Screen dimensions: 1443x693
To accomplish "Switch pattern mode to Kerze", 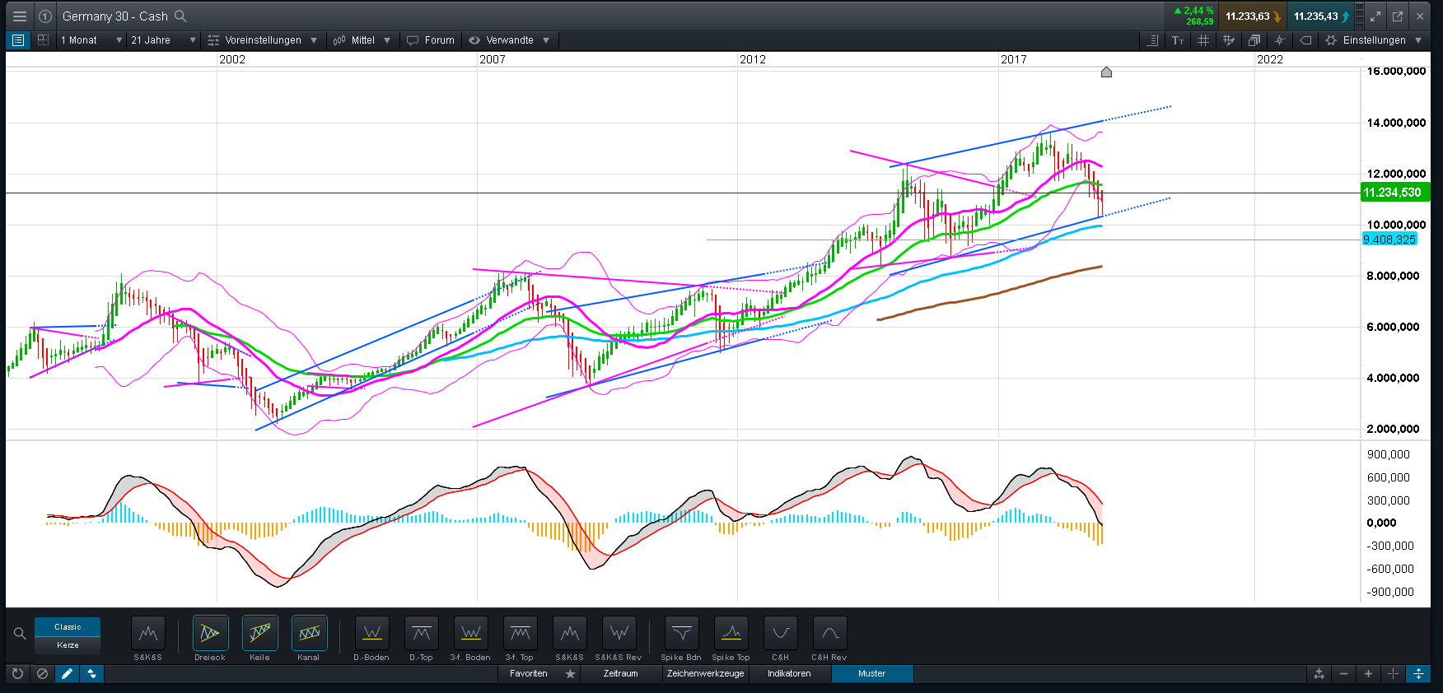I will coord(68,645).
